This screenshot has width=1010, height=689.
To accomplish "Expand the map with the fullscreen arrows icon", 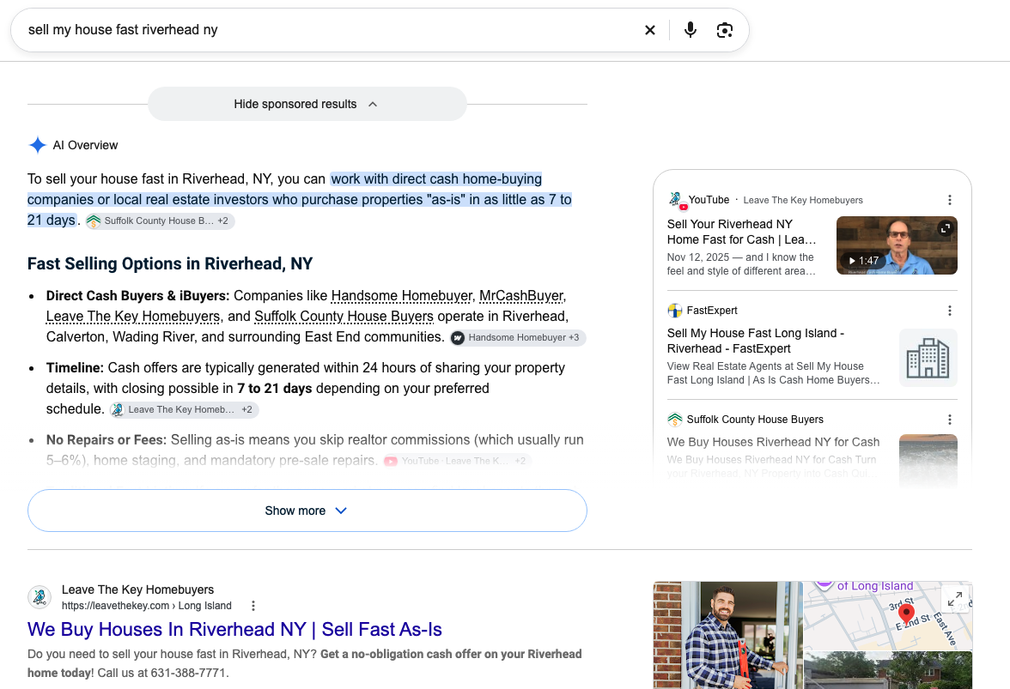I will pos(955,599).
